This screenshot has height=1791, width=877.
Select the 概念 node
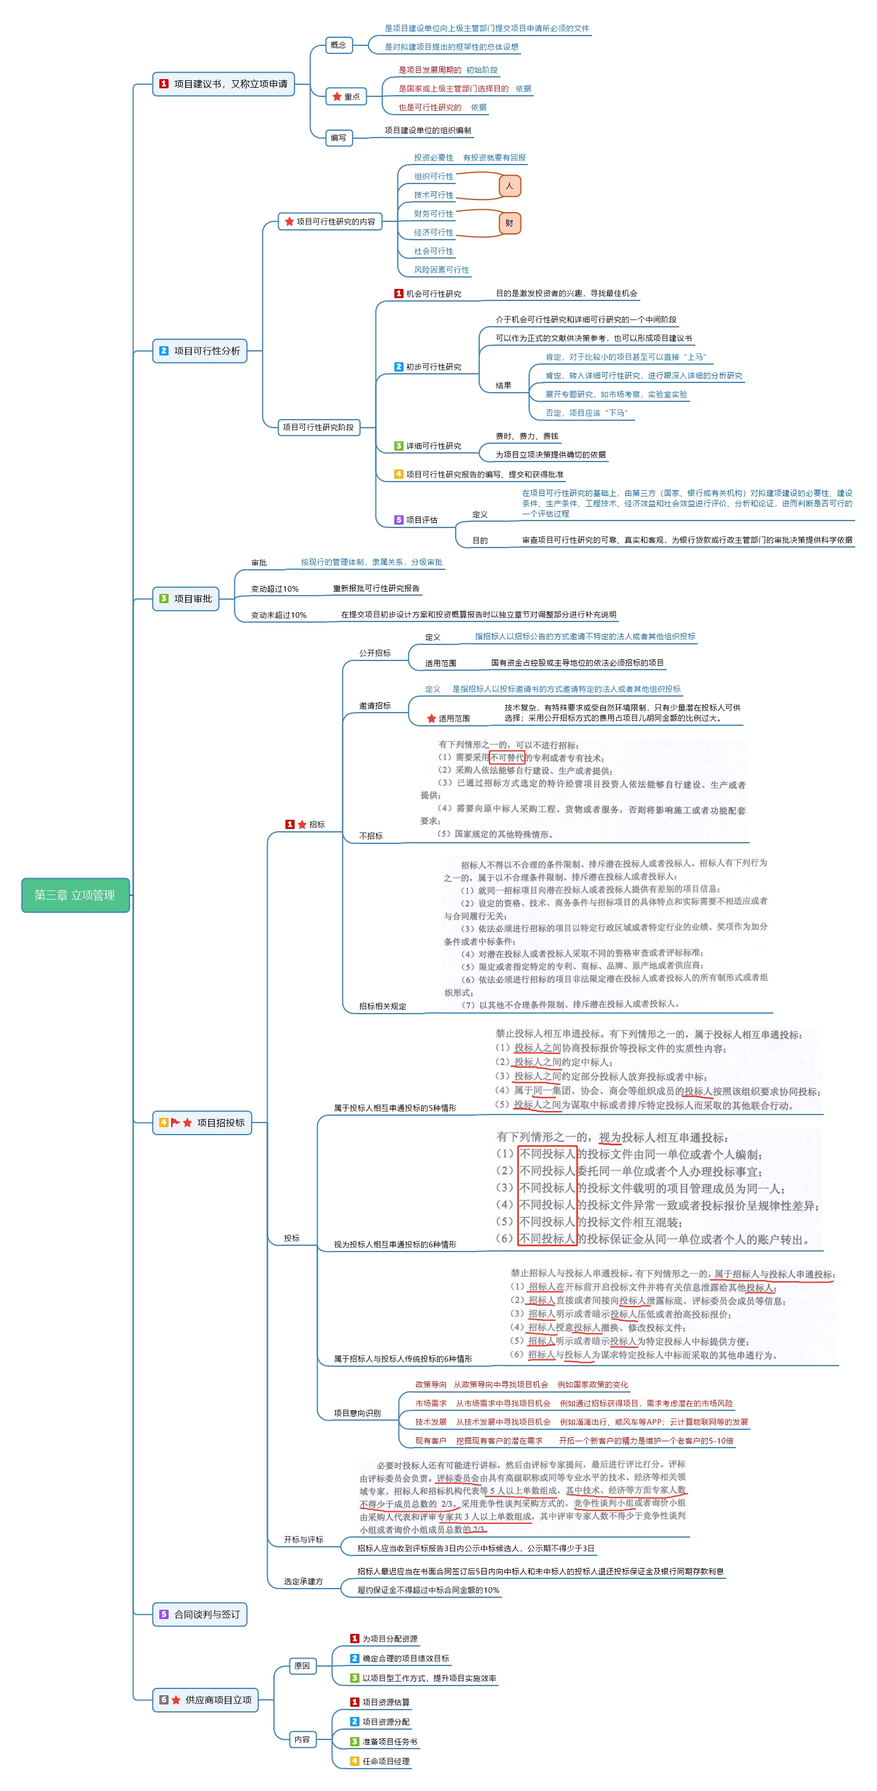(x=338, y=45)
